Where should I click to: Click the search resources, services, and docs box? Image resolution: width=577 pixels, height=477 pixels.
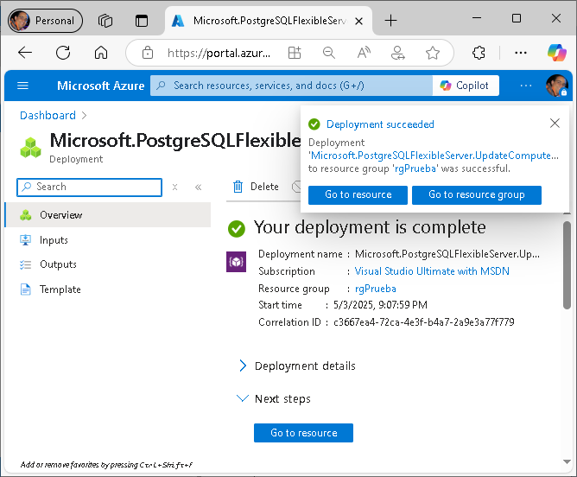pyautogui.click(x=291, y=86)
